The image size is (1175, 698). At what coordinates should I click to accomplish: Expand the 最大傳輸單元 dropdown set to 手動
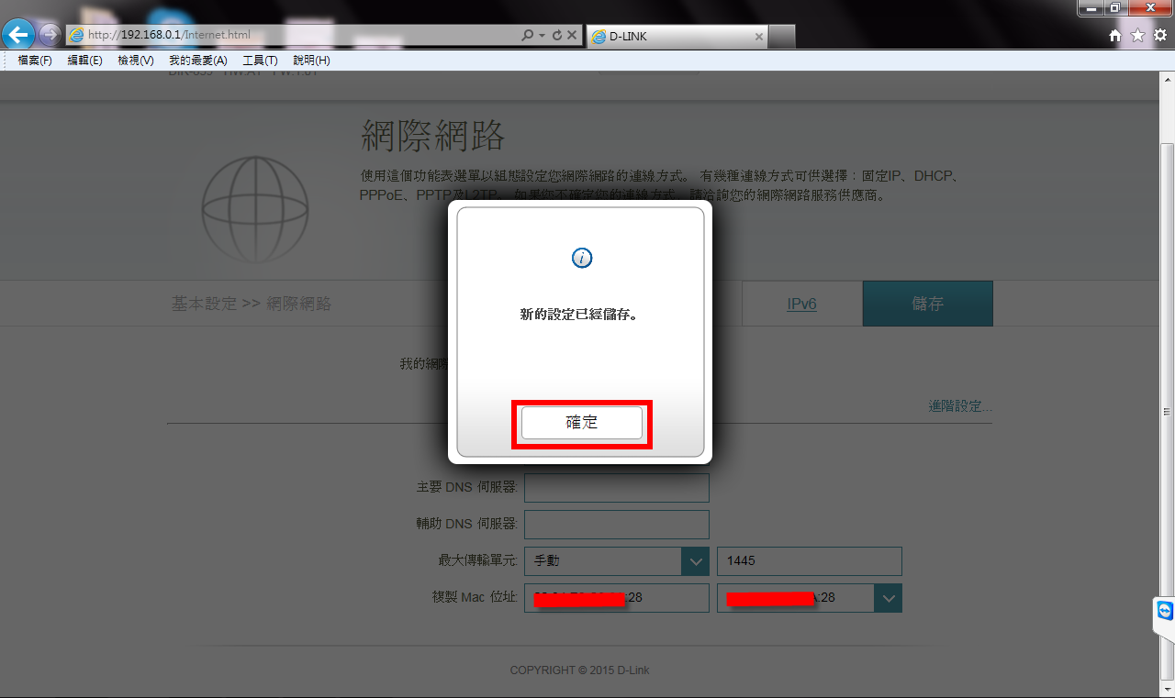[x=695, y=561]
